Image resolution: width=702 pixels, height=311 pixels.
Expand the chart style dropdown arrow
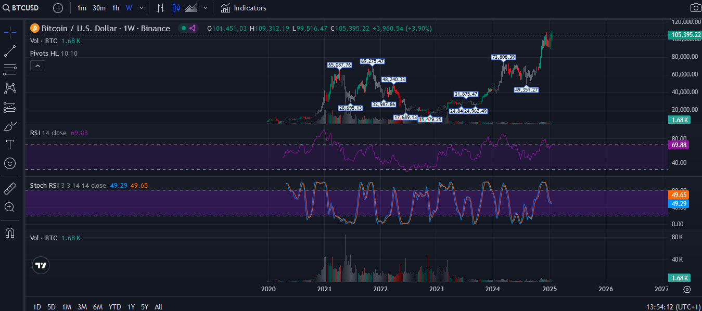coord(206,8)
